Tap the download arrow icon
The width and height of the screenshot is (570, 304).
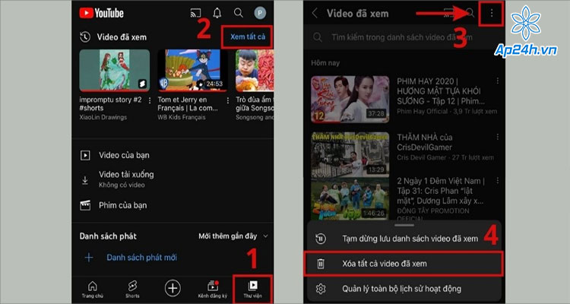85,180
